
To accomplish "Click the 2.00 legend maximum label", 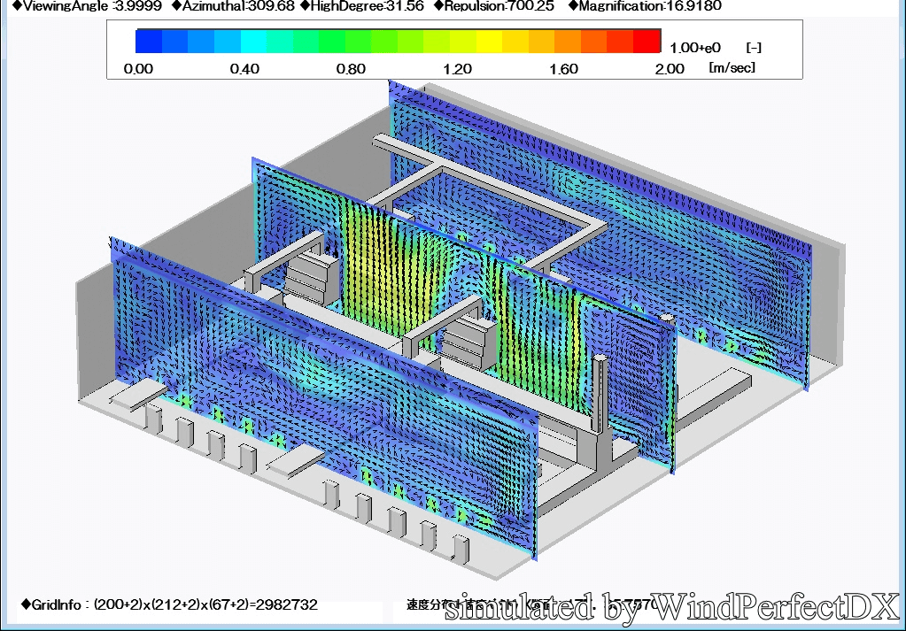I will 670,69.
